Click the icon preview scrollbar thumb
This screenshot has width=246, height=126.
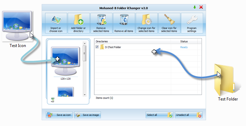(85, 53)
